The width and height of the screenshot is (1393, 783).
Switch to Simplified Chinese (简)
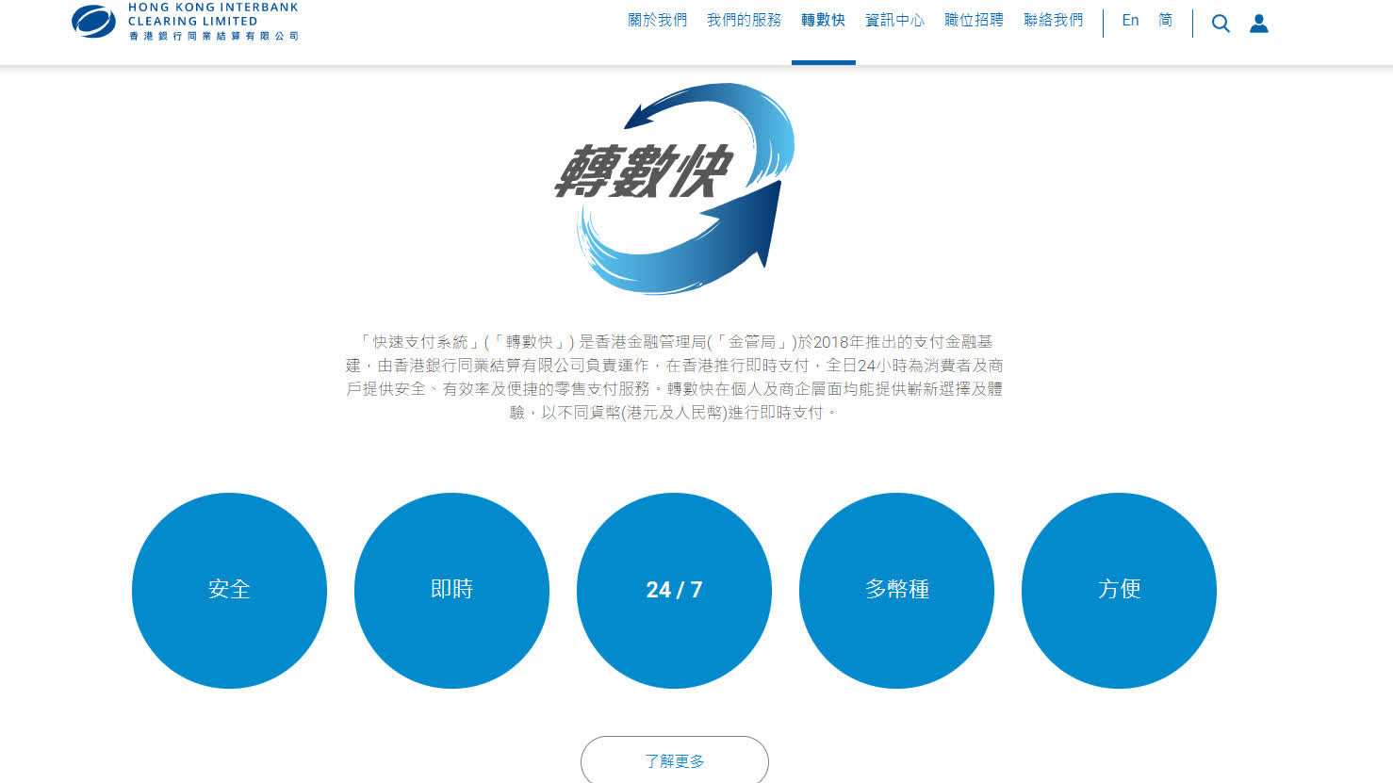point(1166,20)
